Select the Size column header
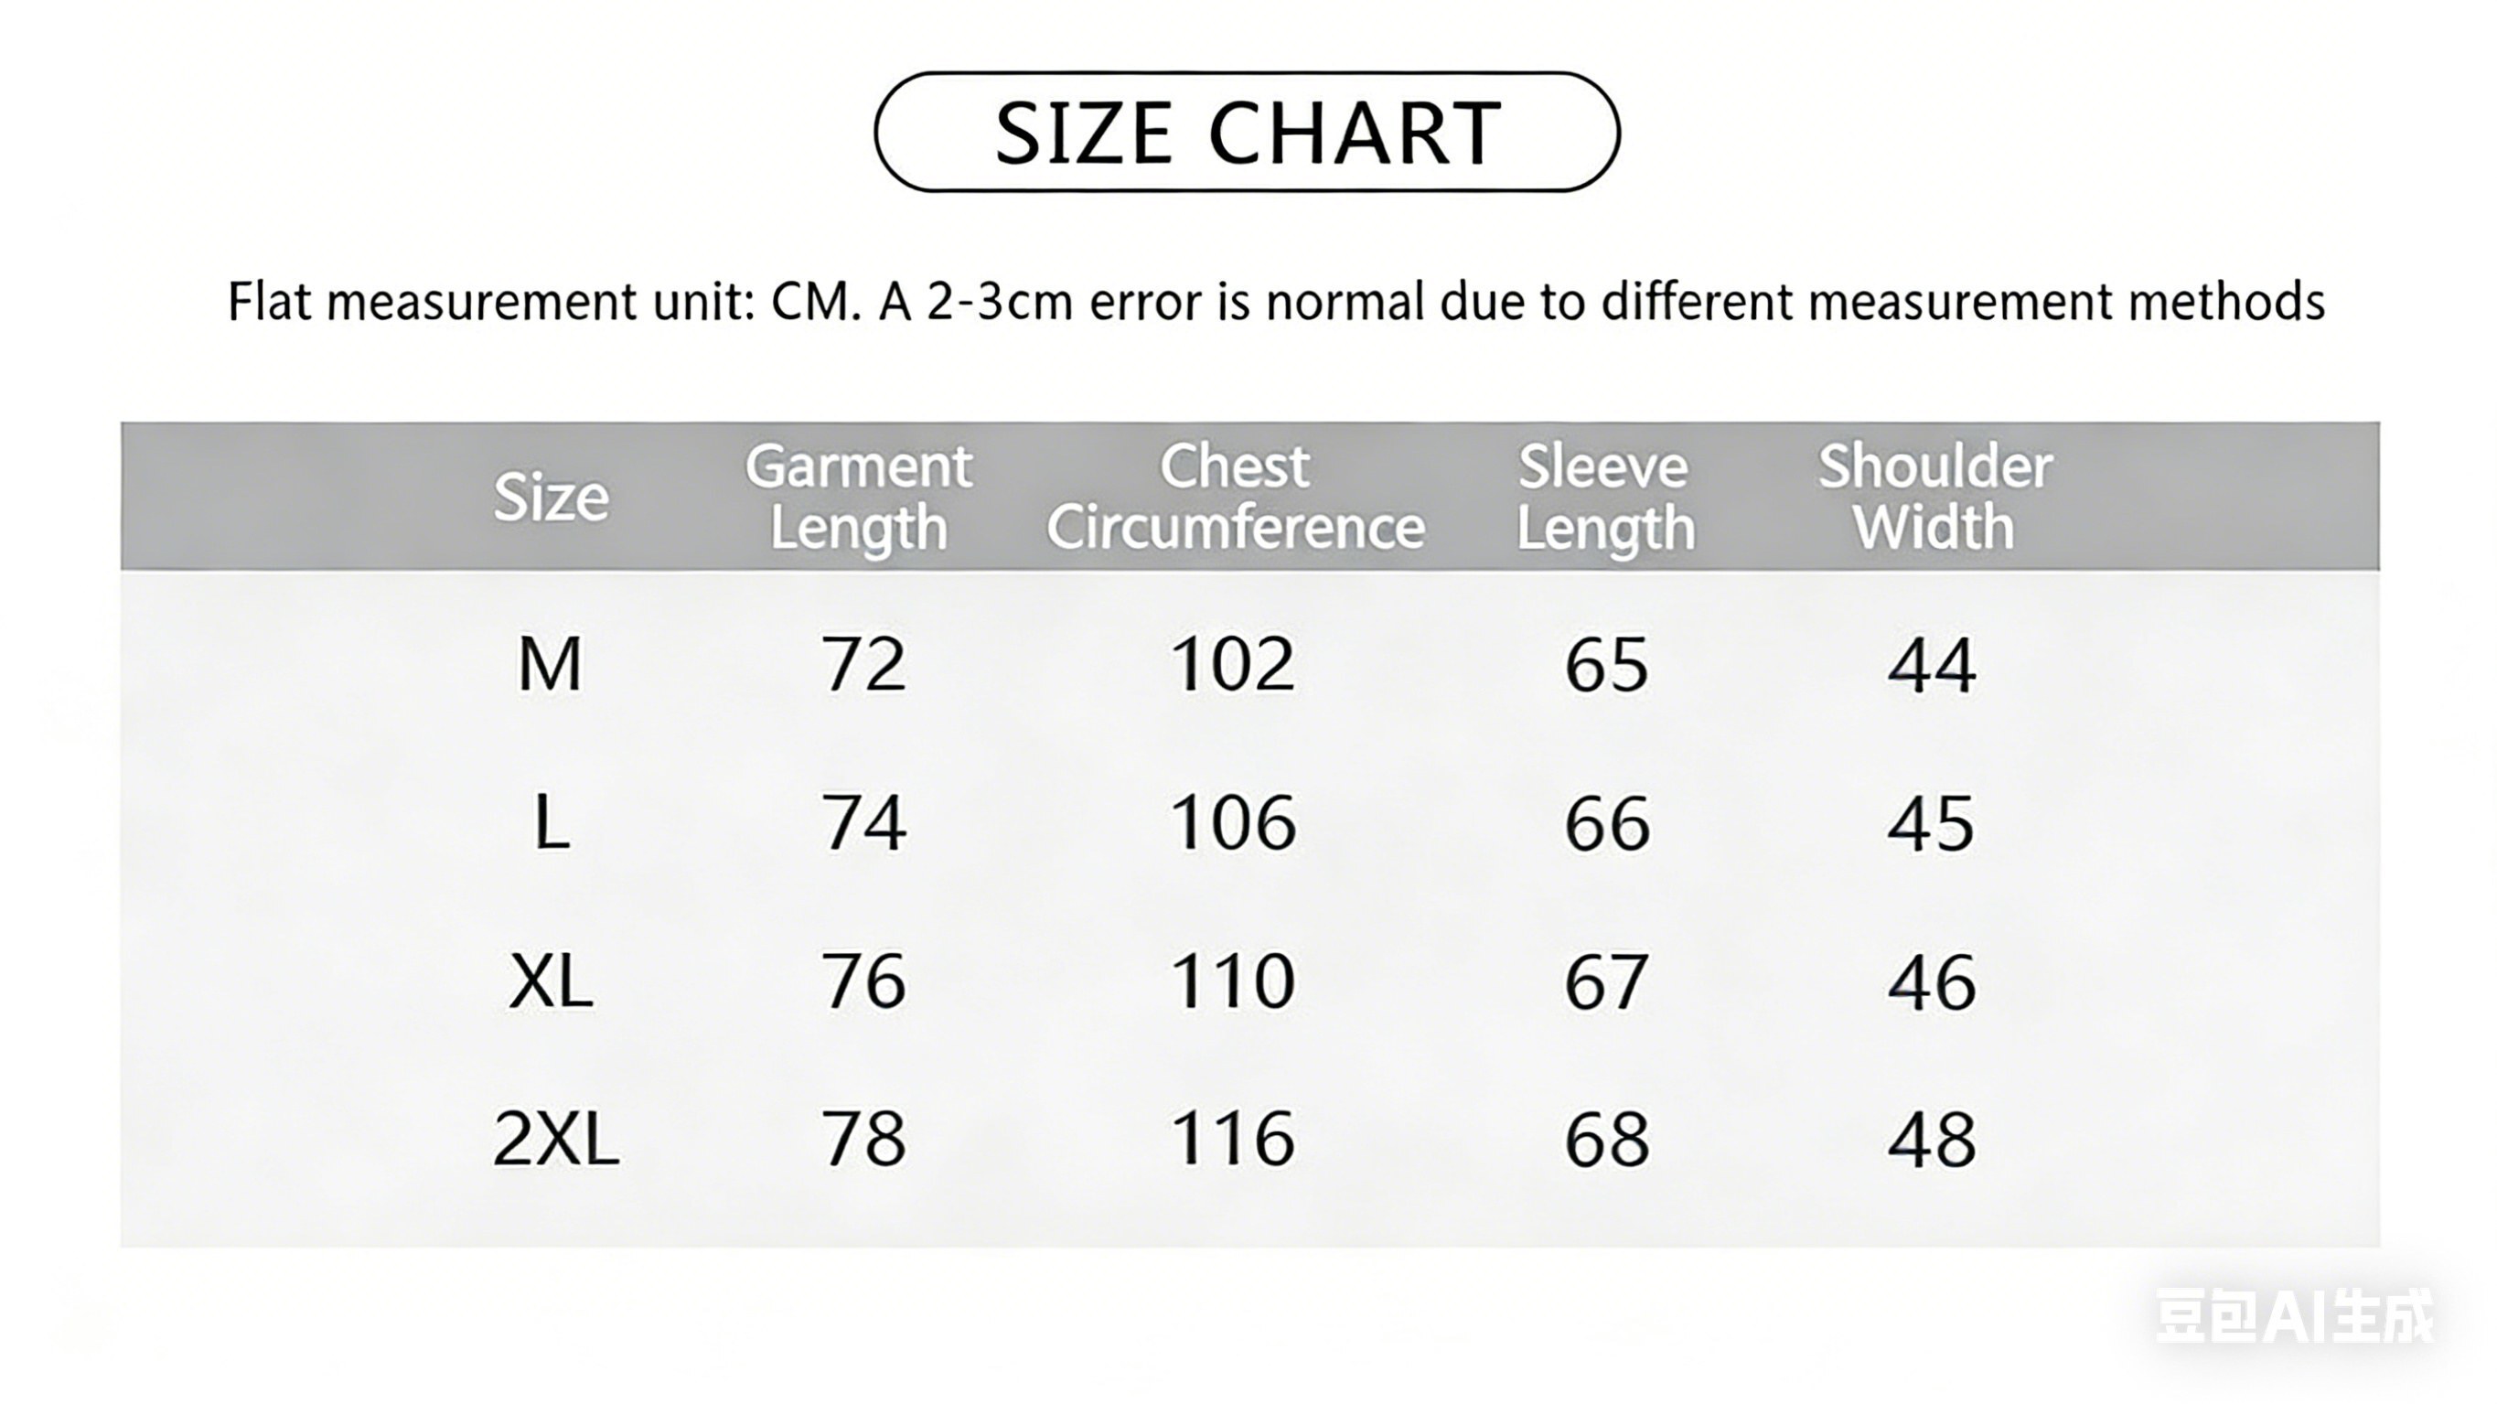The height and width of the screenshot is (1404, 2497). click(x=552, y=498)
